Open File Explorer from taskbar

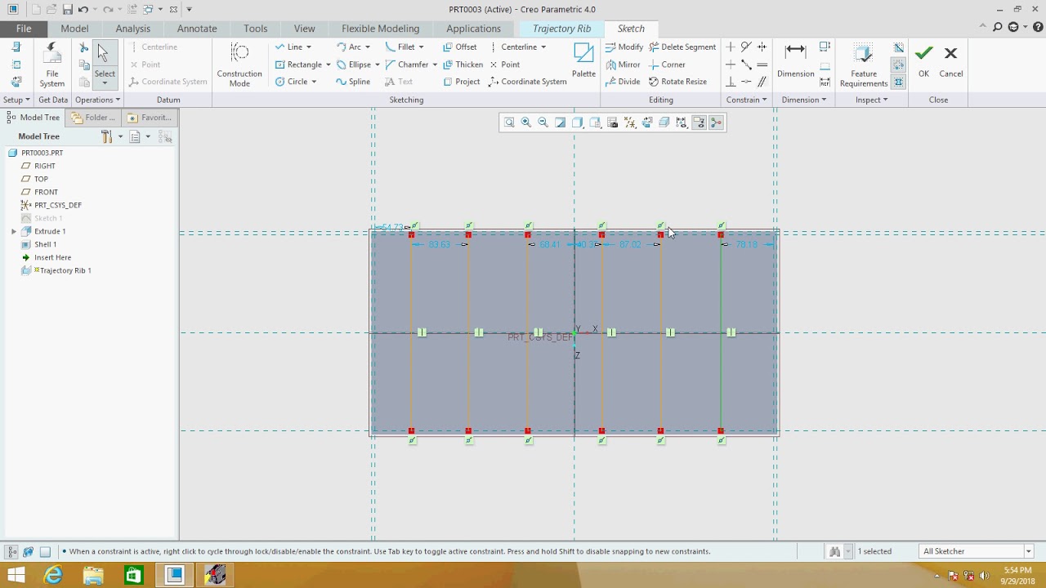(x=93, y=576)
